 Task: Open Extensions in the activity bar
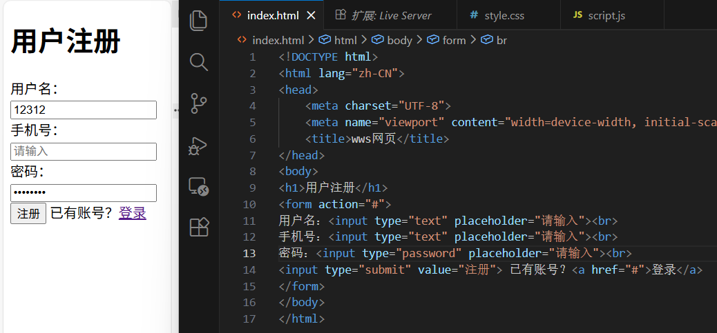click(x=199, y=227)
